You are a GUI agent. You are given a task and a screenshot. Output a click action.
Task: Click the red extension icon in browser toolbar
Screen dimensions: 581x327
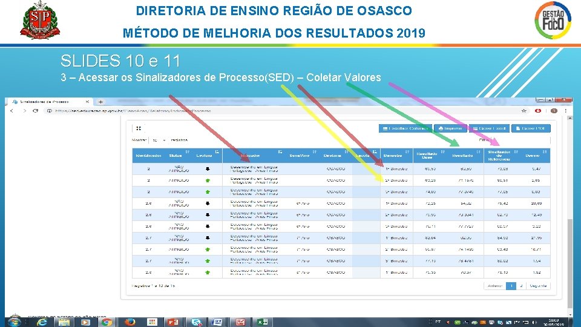pyautogui.click(x=538, y=111)
